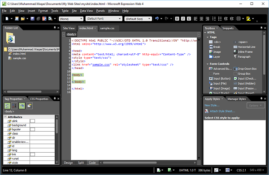The image size is (269, 175).
Task: Toggle show set properties on top
Action: click(22, 106)
